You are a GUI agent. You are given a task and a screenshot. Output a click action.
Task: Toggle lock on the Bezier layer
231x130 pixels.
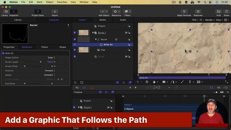click(129, 39)
